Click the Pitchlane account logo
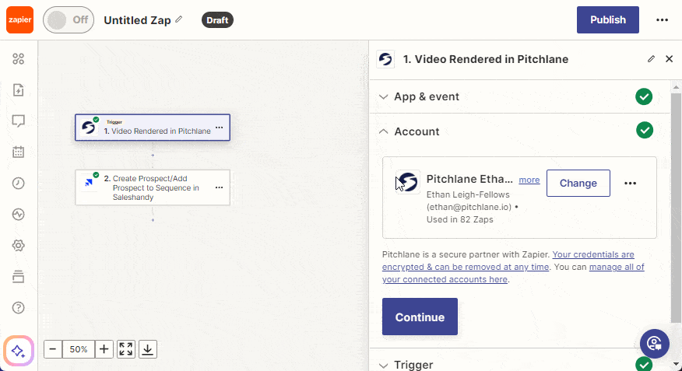This screenshot has width=682, height=371. tap(408, 181)
